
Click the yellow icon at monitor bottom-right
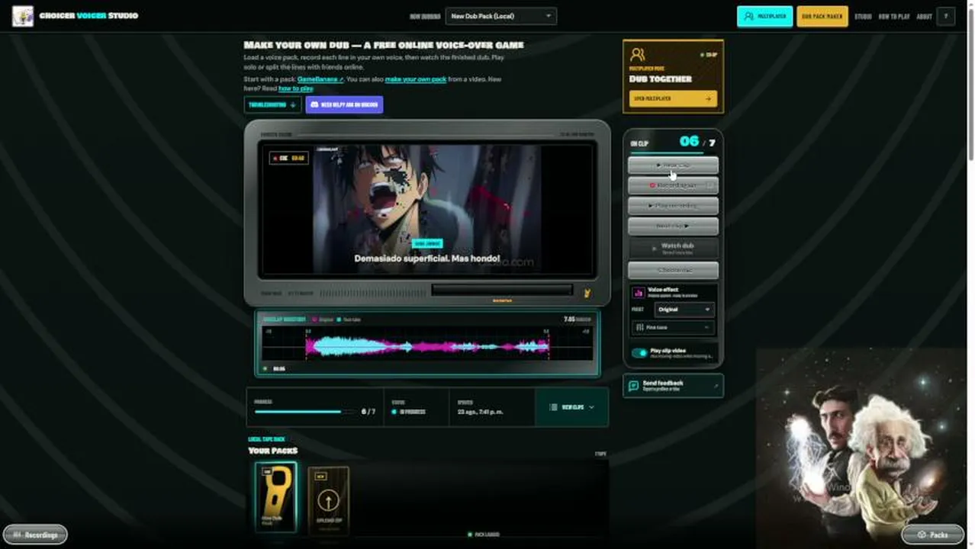(587, 293)
